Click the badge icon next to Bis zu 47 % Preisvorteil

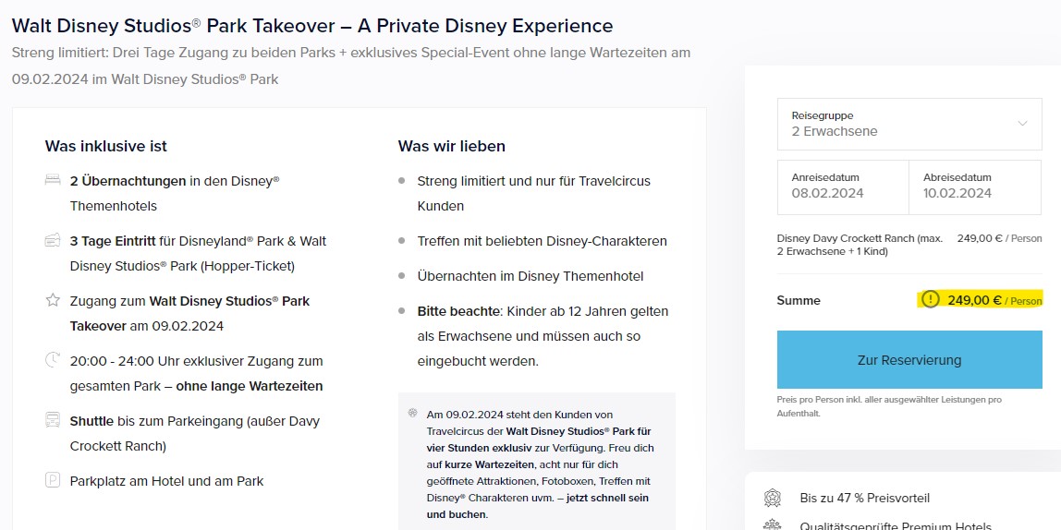[x=772, y=498]
